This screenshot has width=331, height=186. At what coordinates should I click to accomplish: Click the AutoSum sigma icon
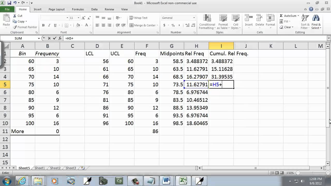coord(281,16)
